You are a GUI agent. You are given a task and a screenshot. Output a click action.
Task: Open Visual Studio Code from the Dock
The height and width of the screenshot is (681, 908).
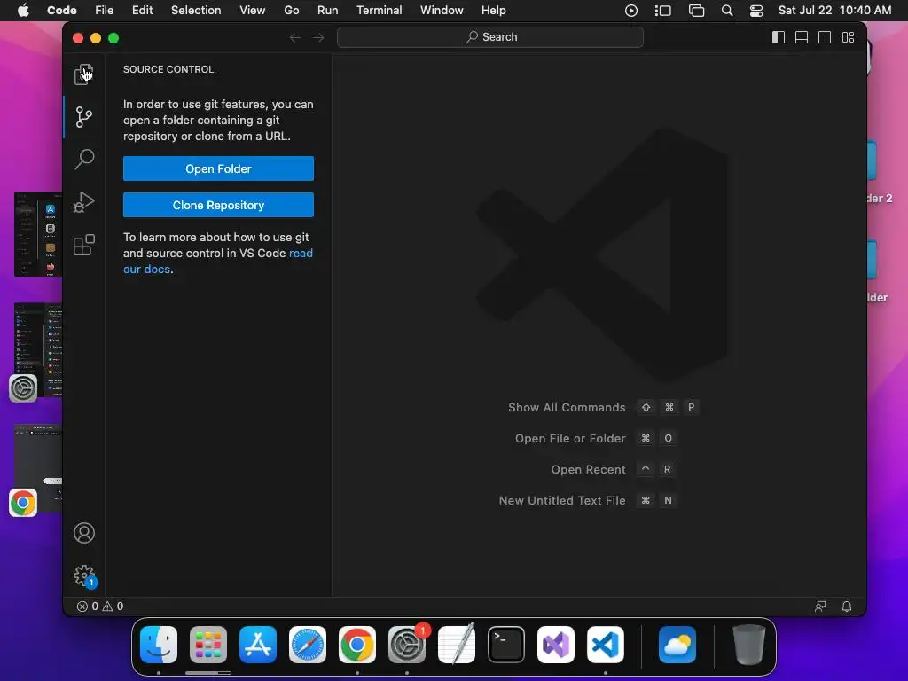click(x=606, y=645)
